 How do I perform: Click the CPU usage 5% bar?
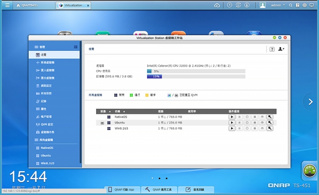pyautogui.click(x=196, y=71)
